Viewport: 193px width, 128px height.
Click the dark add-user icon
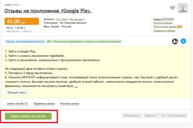175,41
